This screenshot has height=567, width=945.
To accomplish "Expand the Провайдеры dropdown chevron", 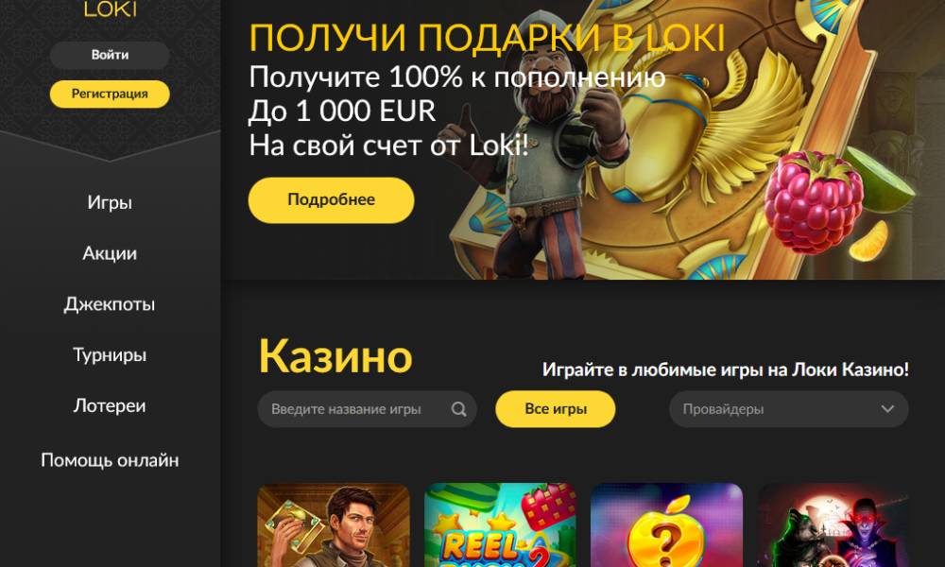I will pos(887,409).
